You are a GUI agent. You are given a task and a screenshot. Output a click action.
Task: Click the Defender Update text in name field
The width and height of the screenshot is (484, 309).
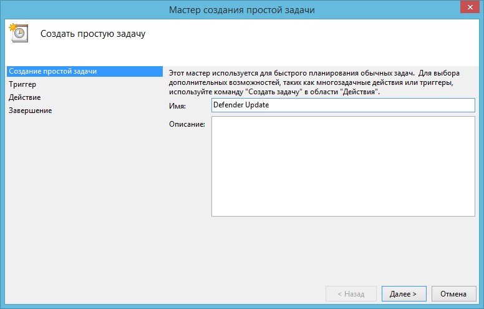241,105
